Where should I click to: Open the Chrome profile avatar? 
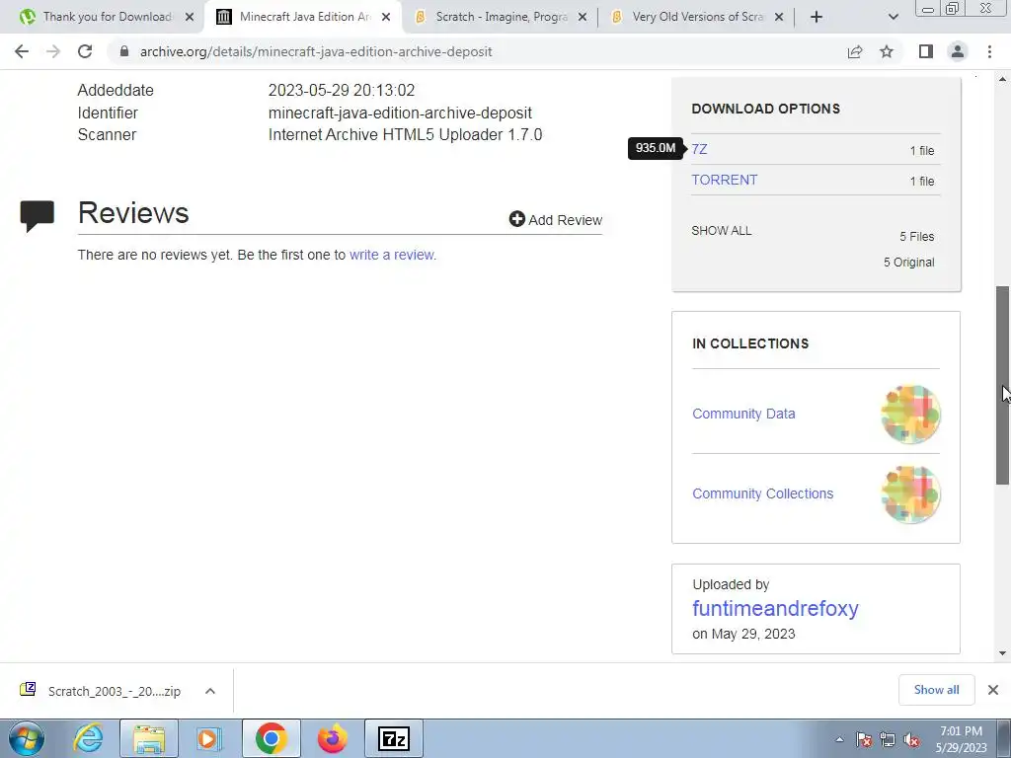[958, 51]
